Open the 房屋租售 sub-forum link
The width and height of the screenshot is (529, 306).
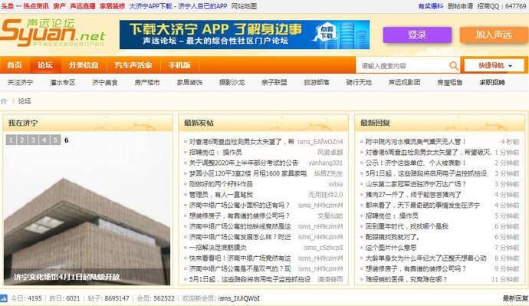click(450, 82)
